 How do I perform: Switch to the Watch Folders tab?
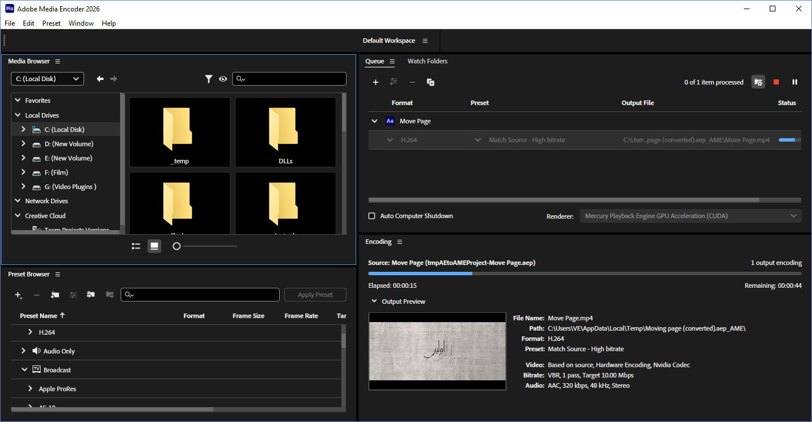(x=427, y=61)
